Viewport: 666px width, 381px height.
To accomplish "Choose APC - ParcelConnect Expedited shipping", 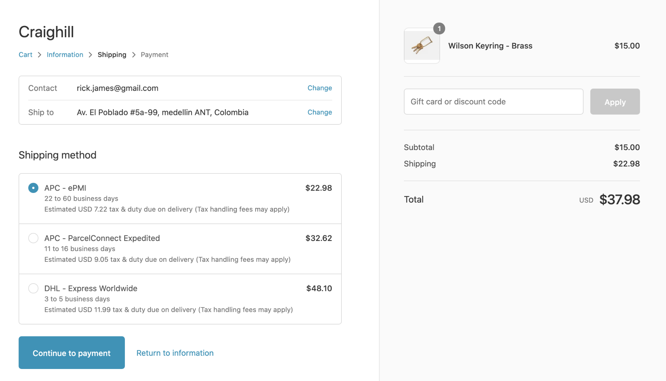I will point(33,238).
